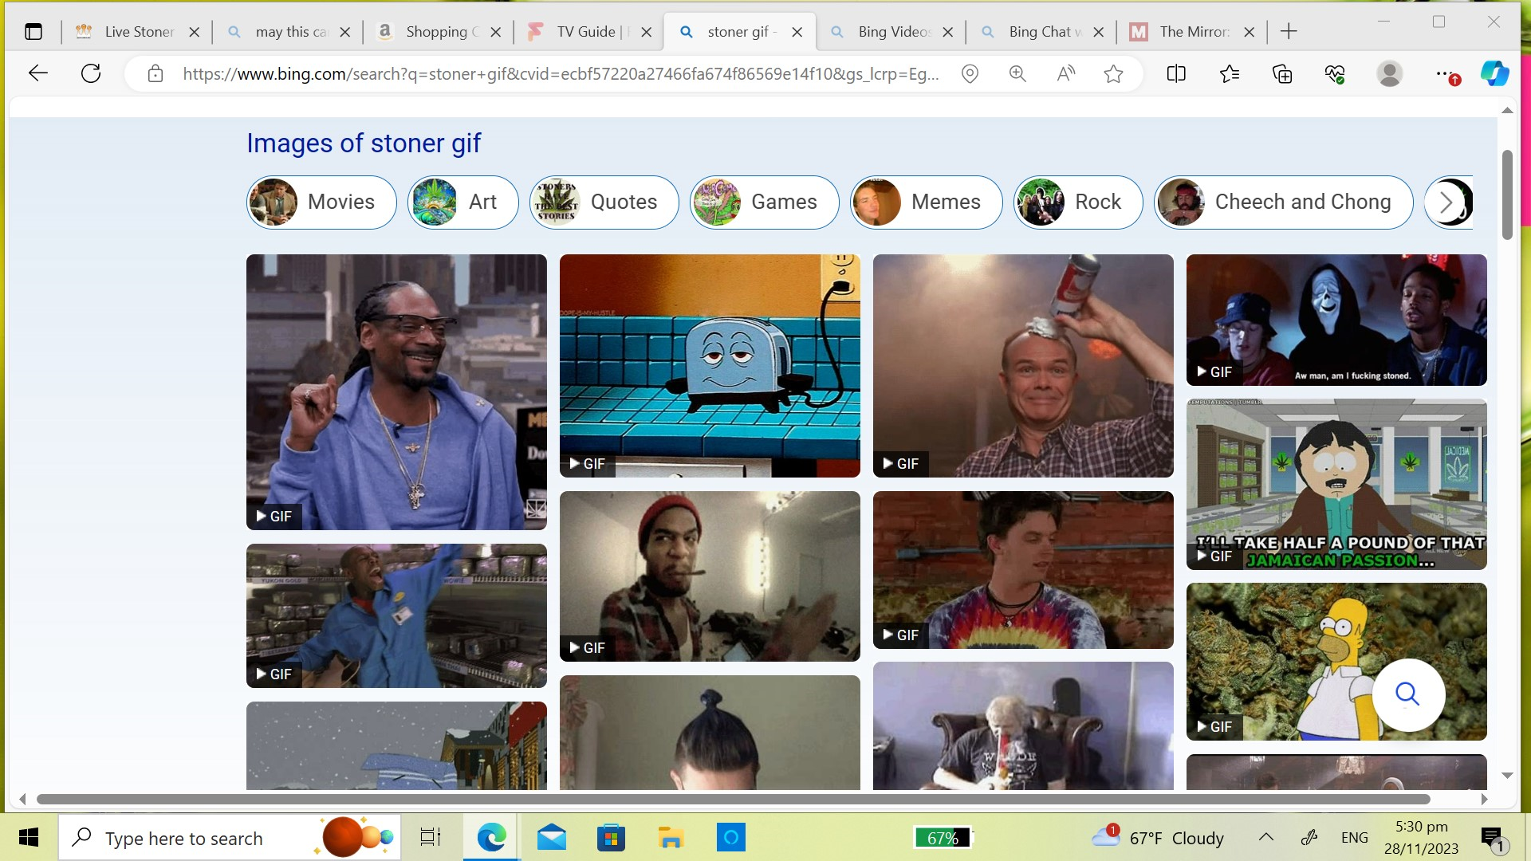
Task: Filter images by Rock chip
Action: [1078, 202]
